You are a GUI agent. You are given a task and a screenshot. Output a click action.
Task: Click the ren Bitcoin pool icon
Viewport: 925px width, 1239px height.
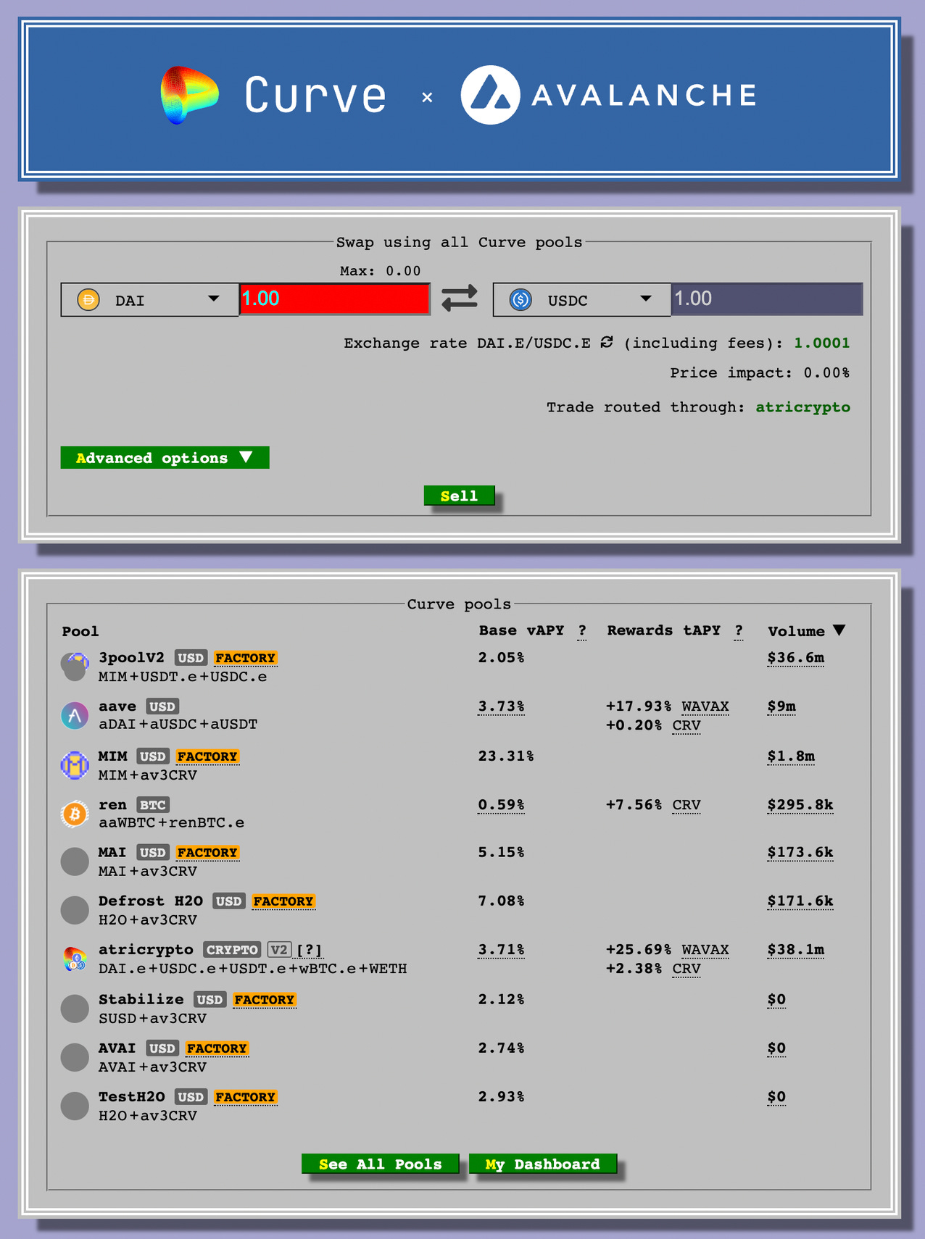75,814
